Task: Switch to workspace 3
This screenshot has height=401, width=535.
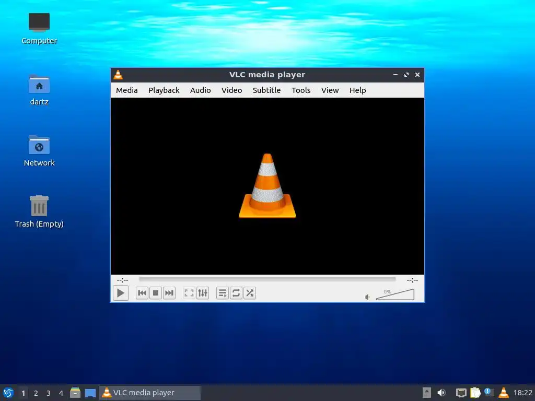Action: pyautogui.click(x=49, y=393)
